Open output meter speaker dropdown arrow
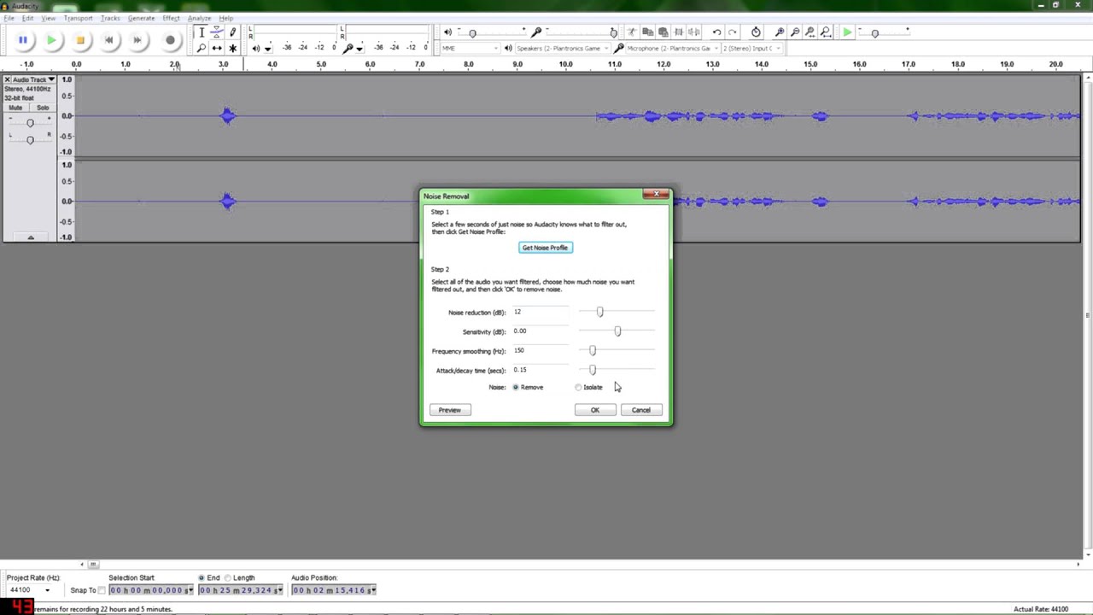The height and width of the screenshot is (615, 1093). 267,49
